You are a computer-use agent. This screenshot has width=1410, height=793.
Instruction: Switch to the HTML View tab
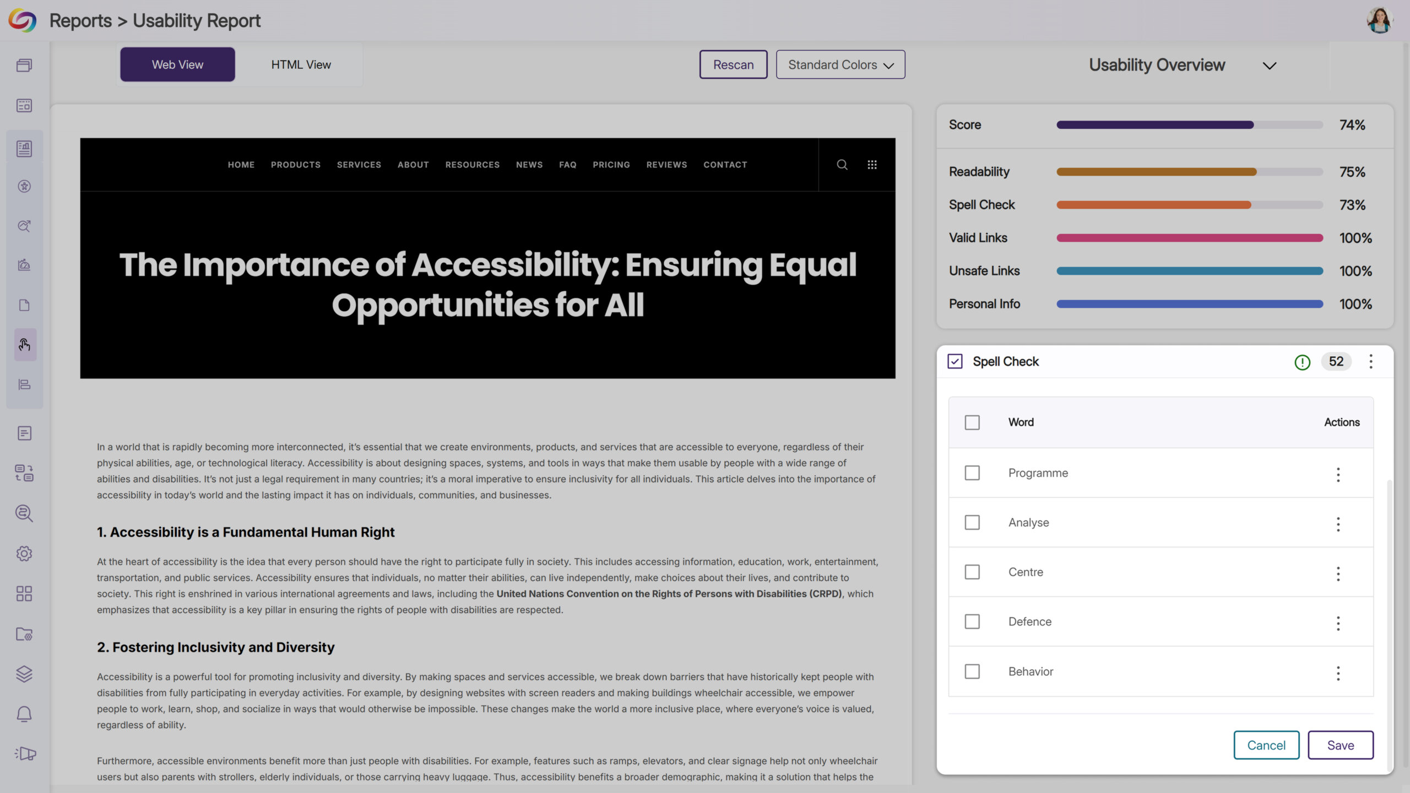click(301, 64)
